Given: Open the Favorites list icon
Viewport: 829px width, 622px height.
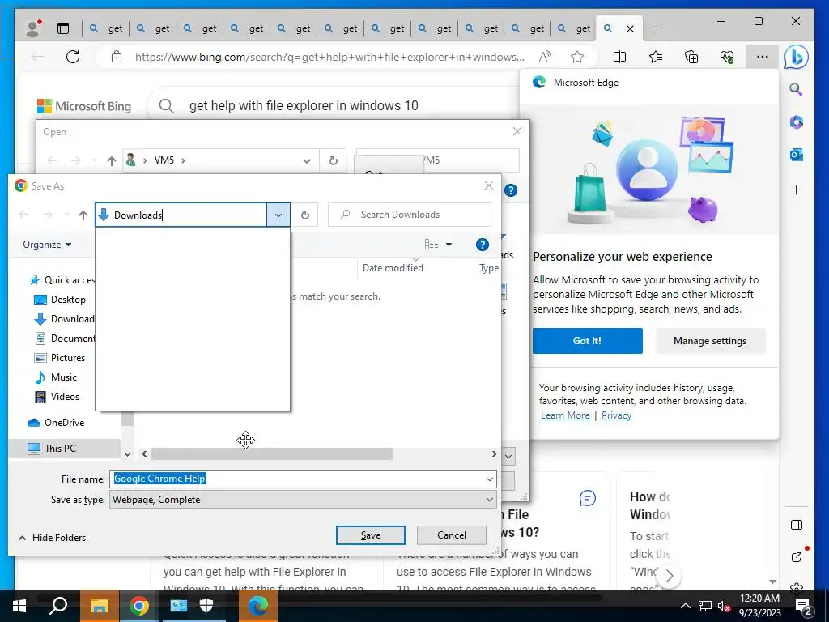Looking at the screenshot, I should pos(656,57).
